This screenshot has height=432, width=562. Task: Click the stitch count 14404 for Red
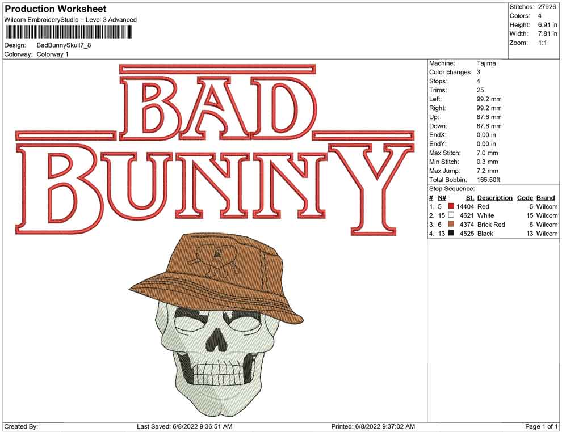click(x=465, y=206)
